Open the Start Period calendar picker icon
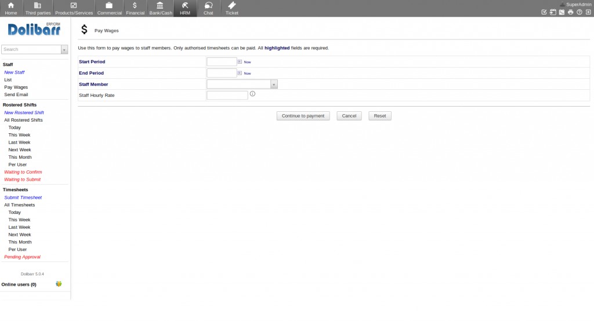This screenshot has width=594, height=321. tap(240, 61)
